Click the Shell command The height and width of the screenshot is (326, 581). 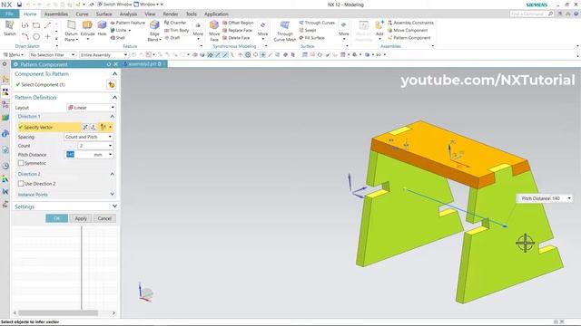[x=117, y=38]
